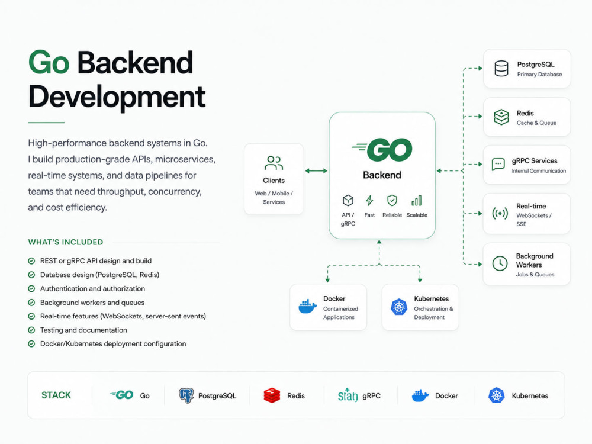Click the gRPC logo in stack bar
592x444 pixels.
pos(348,395)
